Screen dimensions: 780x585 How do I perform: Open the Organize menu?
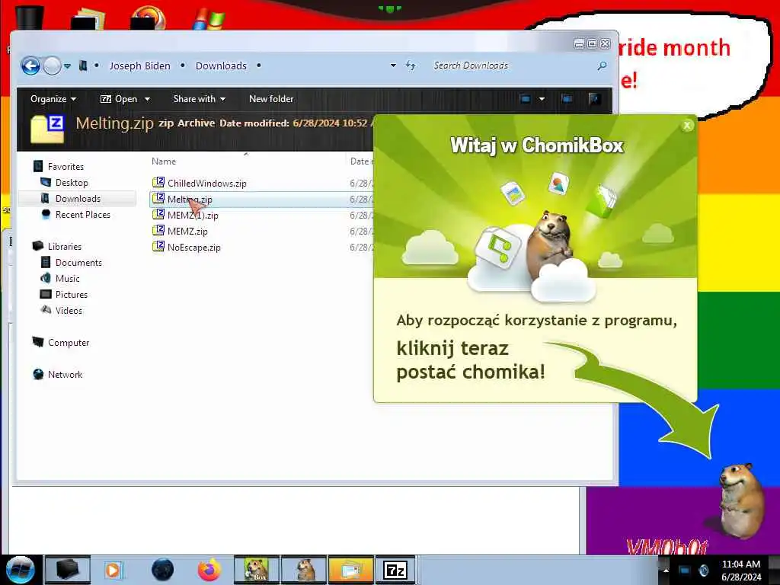(x=53, y=99)
